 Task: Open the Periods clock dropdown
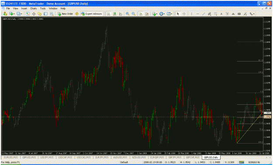[162, 14]
